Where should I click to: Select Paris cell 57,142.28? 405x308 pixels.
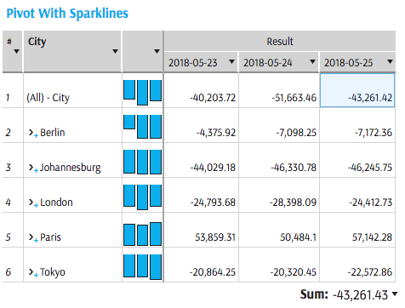click(357, 231)
